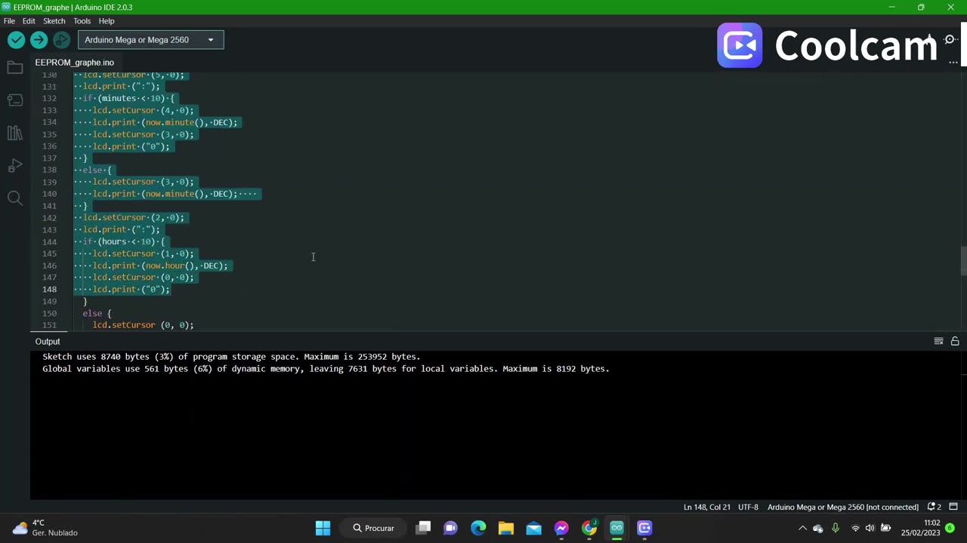Click the Start Debugging toolbar button
The image size is (967, 543).
(x=61, y=40)
